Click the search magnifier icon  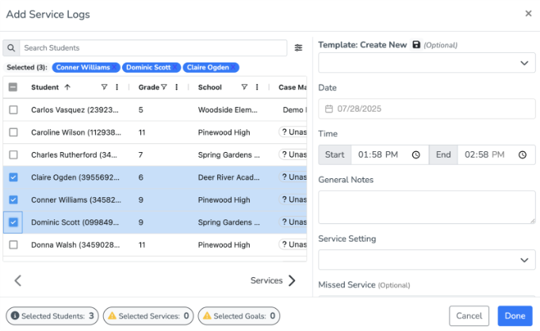[x=11, y=48]
